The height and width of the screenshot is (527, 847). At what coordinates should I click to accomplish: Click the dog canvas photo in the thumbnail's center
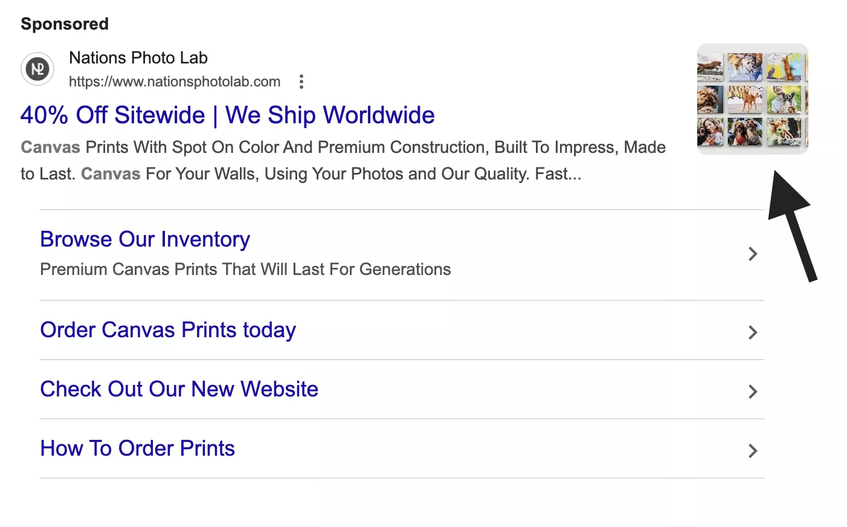pyautogui.click(x=752, y=98)
